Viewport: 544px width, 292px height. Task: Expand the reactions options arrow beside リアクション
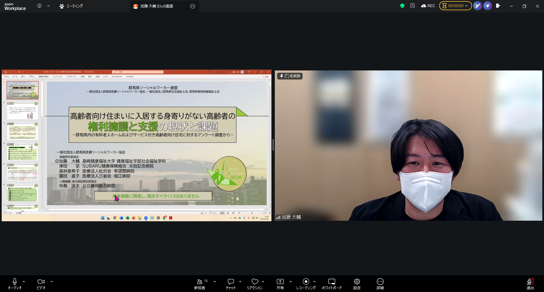point(263,282)
